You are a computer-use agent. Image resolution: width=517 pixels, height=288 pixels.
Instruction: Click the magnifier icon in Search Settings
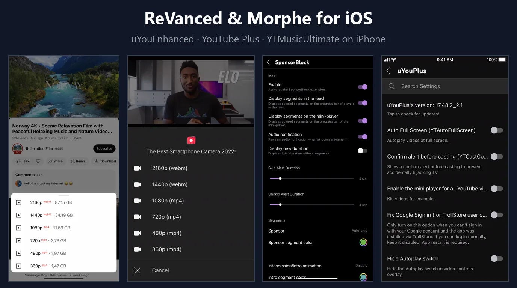pos(392,86)
